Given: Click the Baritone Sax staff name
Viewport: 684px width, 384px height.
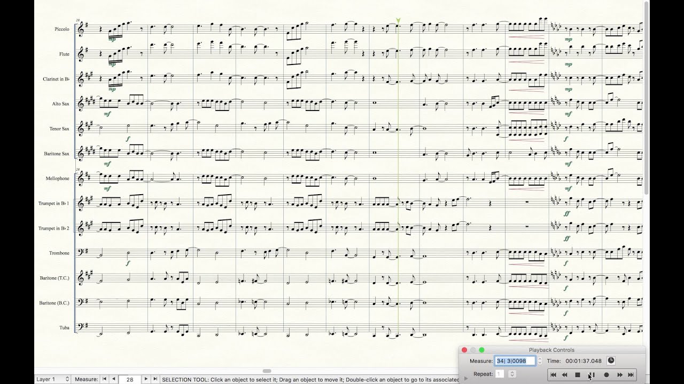Looking at the screenshot, I should click(57, 154).
